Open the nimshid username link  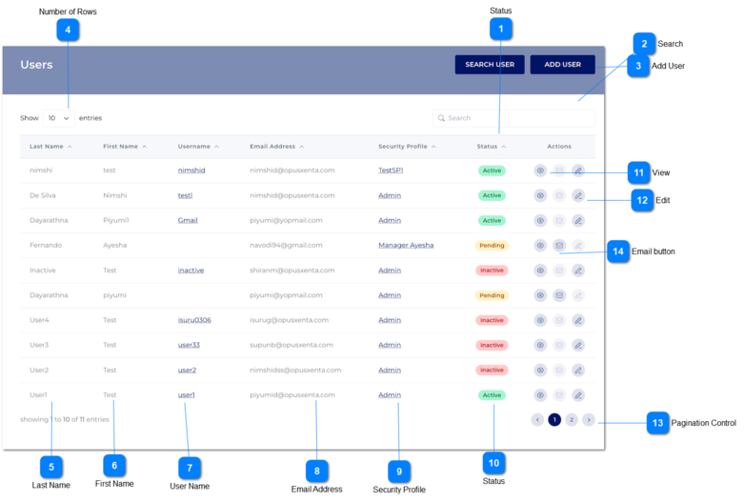tap(191, 171)
